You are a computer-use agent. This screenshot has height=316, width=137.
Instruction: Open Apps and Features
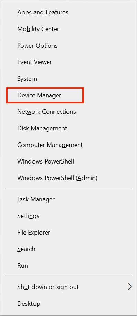[68, 12]
